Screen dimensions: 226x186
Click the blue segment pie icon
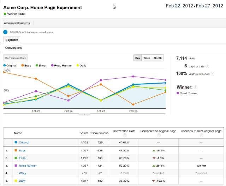(6, 32)
